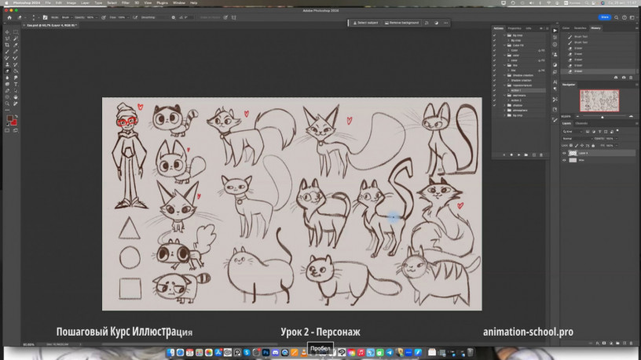641x360 pixels.
Task: Open the Filter menu
Action: [x=125, y=2]
